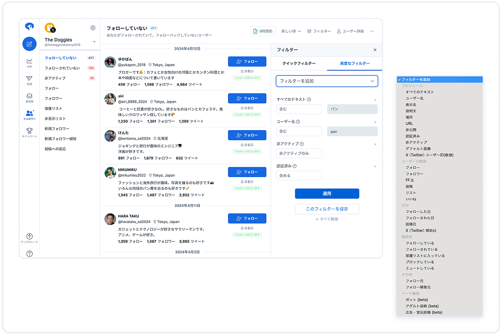The image size is (502, 336).
Task: Open the 分析 analytics sidebar icon
Action: click(29, 62)
